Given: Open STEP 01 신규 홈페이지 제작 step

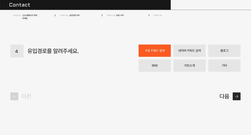Looking at the screenshot, I should point(25,17).
